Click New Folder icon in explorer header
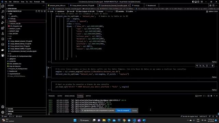The width and height of the screenshot is (219, 123). [39, 11]
